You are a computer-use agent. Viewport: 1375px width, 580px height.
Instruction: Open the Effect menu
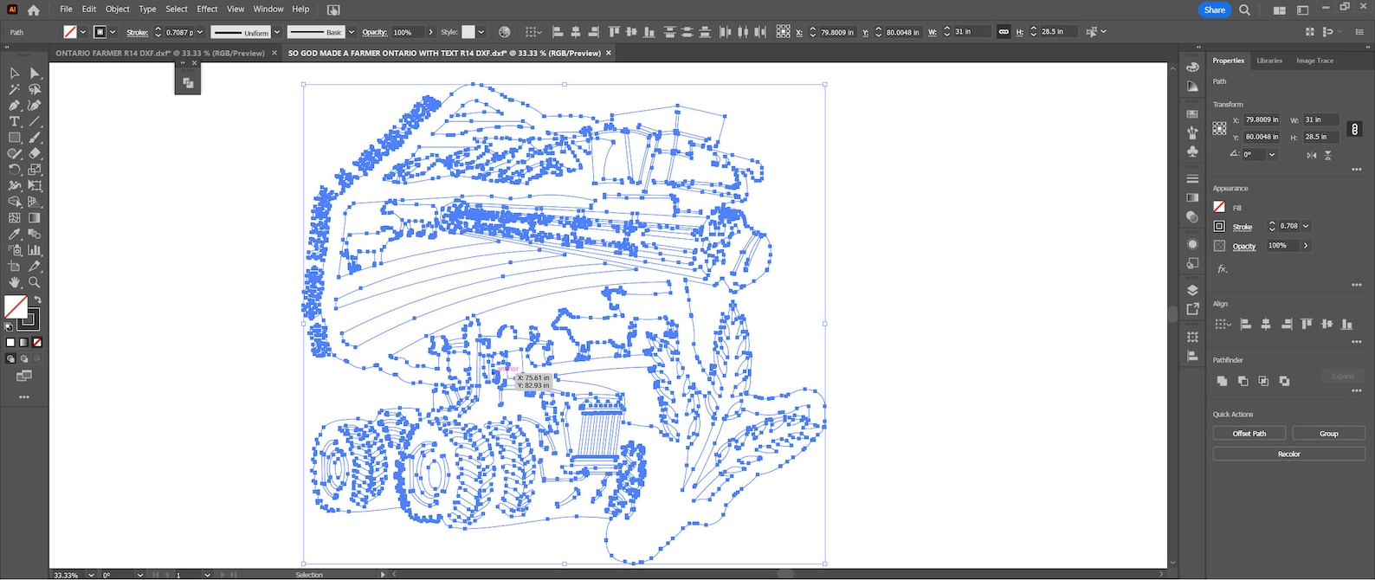click(207, 9)
